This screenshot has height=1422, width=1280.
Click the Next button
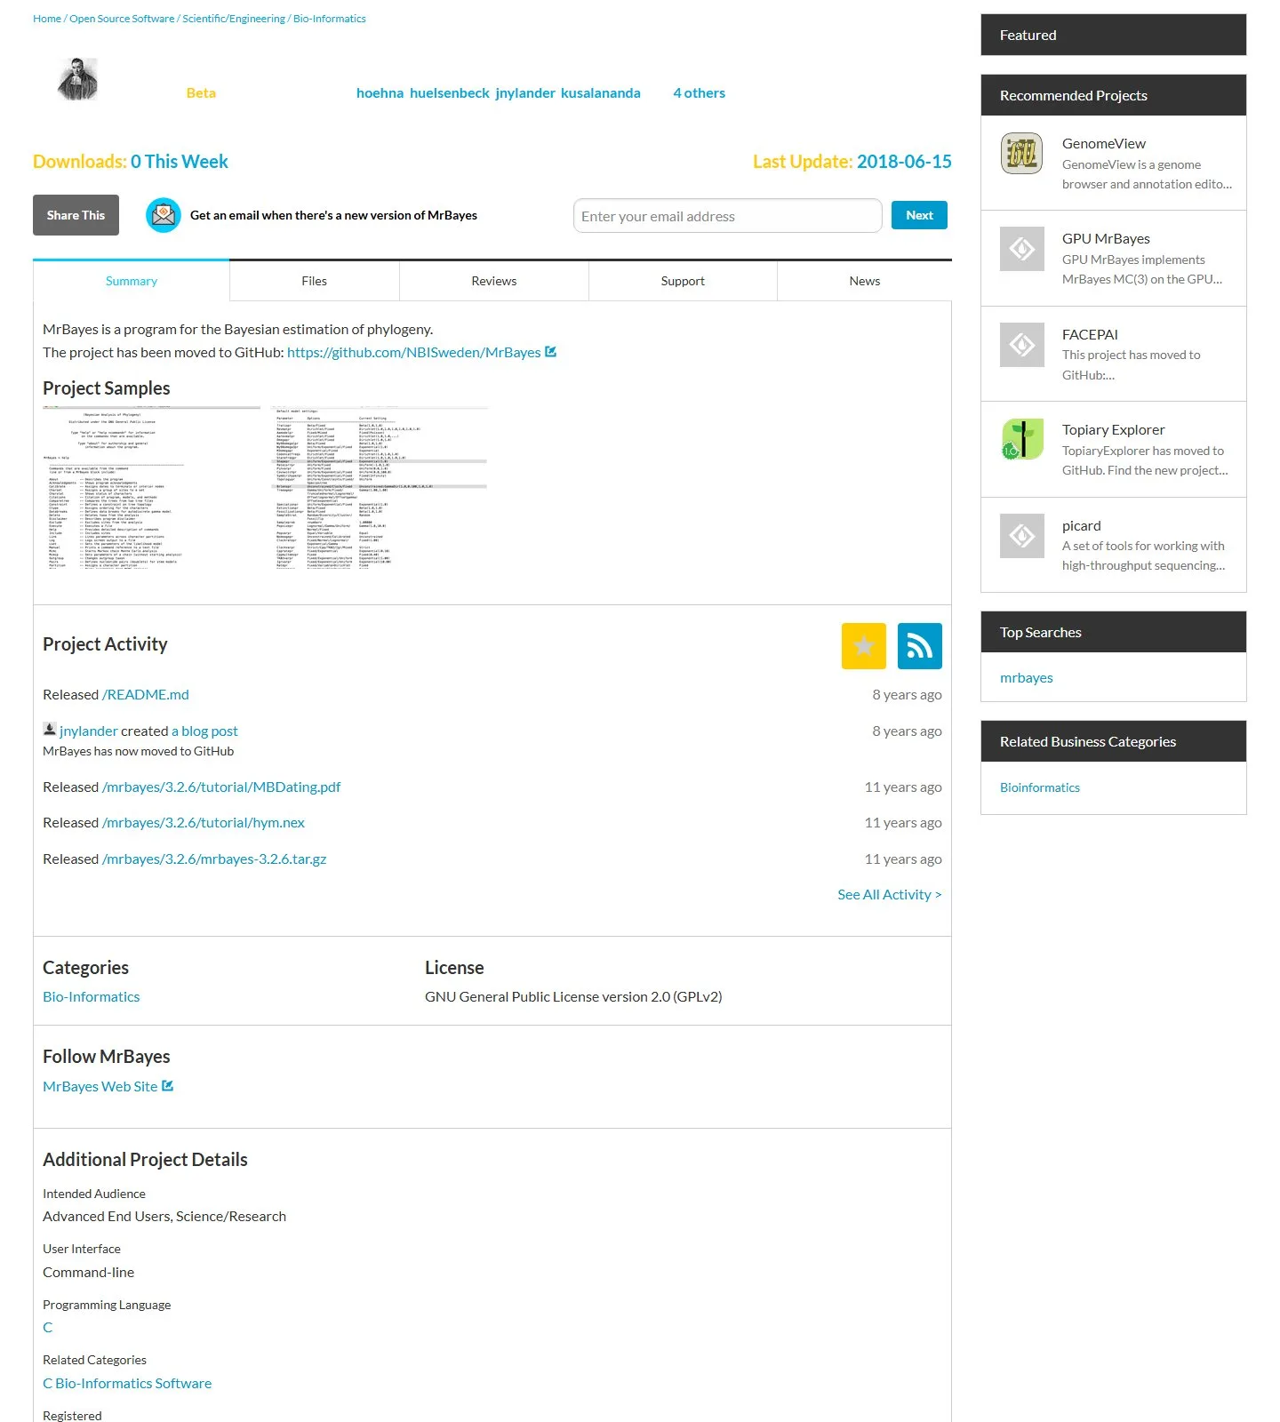click(919, 215)
